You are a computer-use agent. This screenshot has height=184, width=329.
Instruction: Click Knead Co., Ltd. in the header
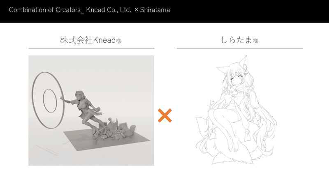click(109, 10)
